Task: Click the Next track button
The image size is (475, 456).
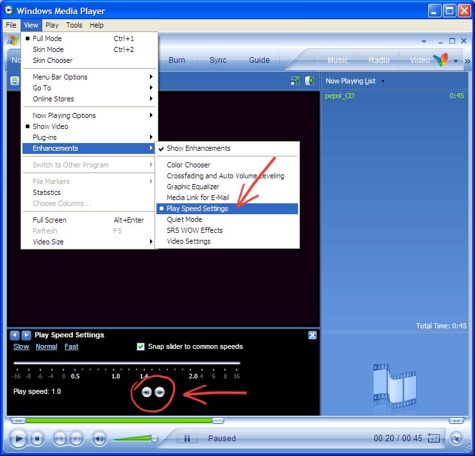Action: point(76,438)
